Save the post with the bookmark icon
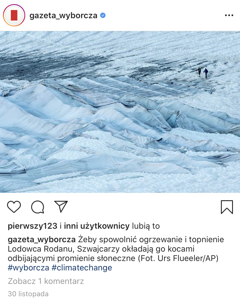The width and height of the screenshot is (240, 298). pos(227,207)
